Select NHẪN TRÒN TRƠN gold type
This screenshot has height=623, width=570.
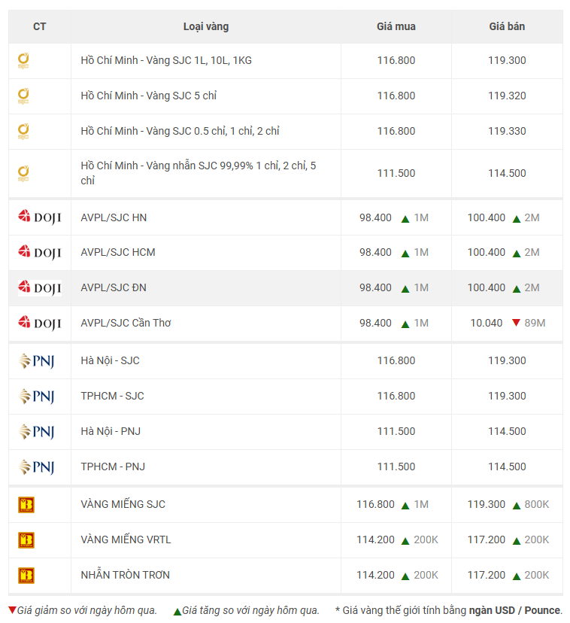[x=125, y=575]
